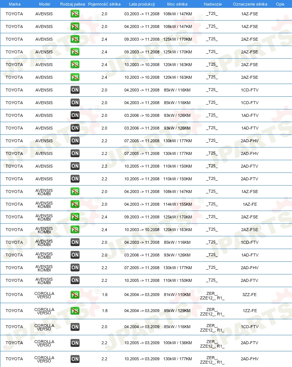Select the 114kW / 155KM power cell
292x367 pixels.
[177, 204]
